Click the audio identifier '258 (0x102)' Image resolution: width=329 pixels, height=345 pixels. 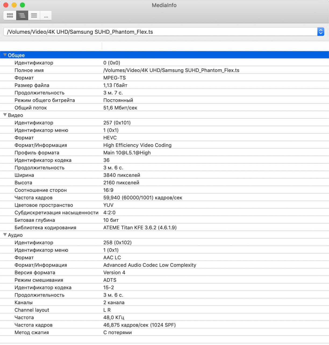click(x=117, y=243)
